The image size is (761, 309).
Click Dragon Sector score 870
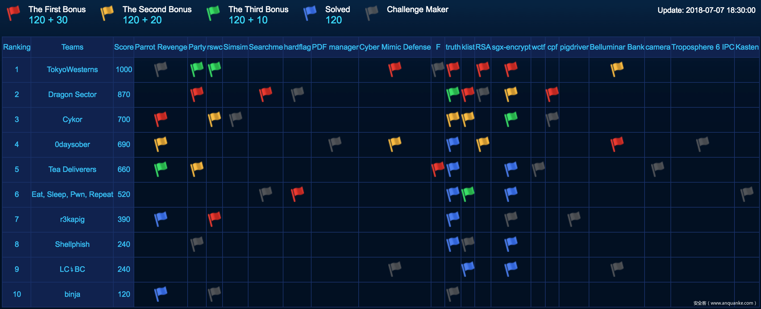coord(124,95)
